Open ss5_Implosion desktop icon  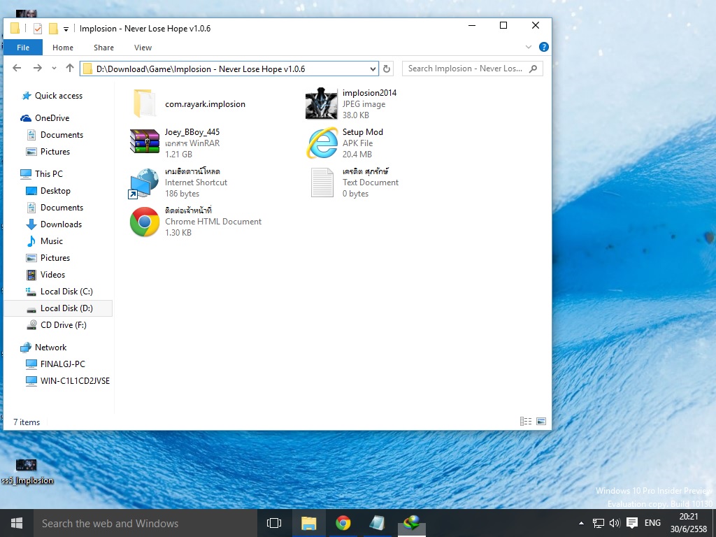tap(27, 472)
